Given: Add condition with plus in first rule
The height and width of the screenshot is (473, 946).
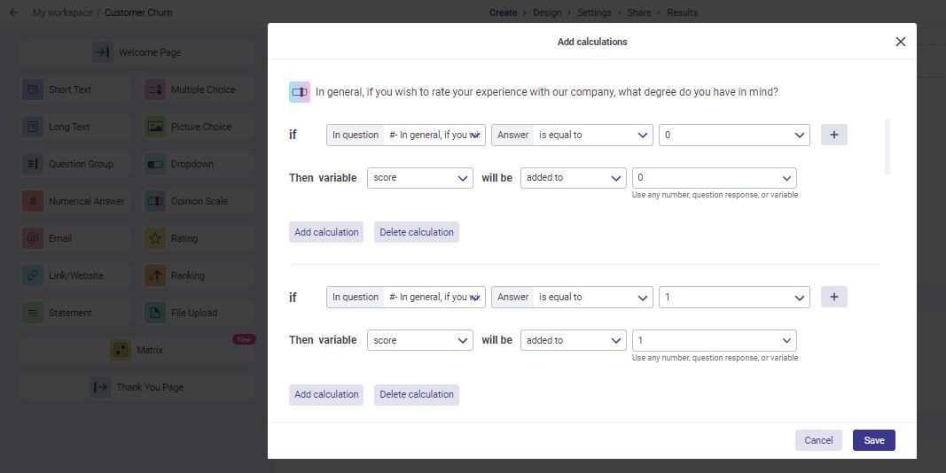Looking at the screenshot, I should pos(833,135).
